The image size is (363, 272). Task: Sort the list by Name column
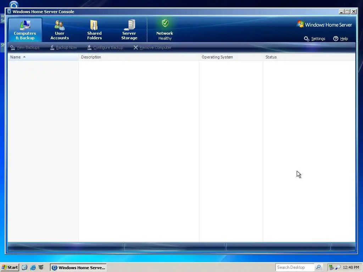tap(43, 57)
